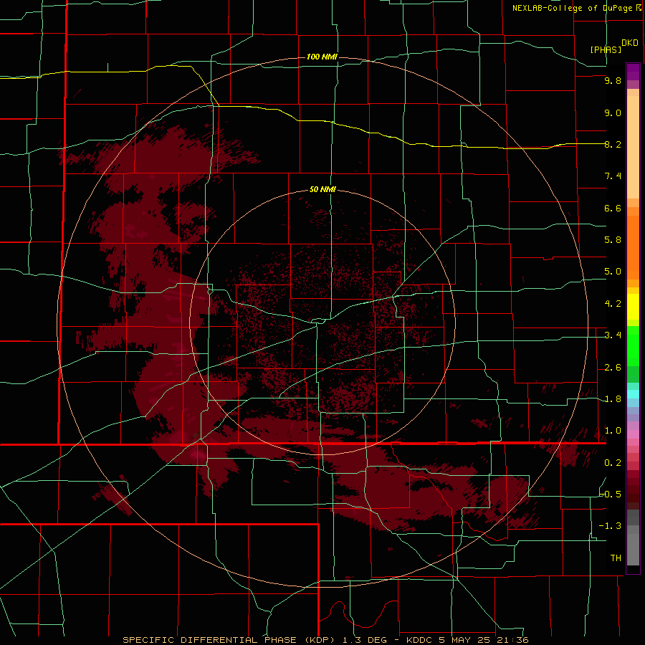Pick the yellow band of the color bar
Image resolution: width=645 pixels, height=645 pixels.
coord(633,307)
